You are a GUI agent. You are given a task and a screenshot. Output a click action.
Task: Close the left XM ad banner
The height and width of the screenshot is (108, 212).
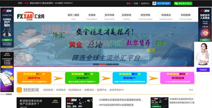click(x=9, y=50)
